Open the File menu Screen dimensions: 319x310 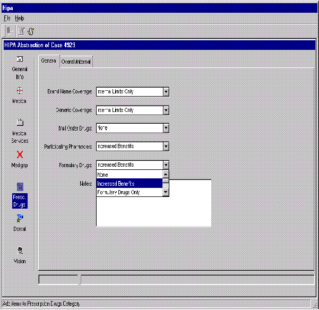(7, 18)
